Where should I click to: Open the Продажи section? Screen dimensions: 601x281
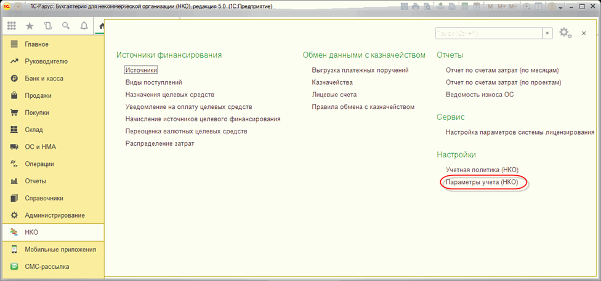[x=52, y=96]
